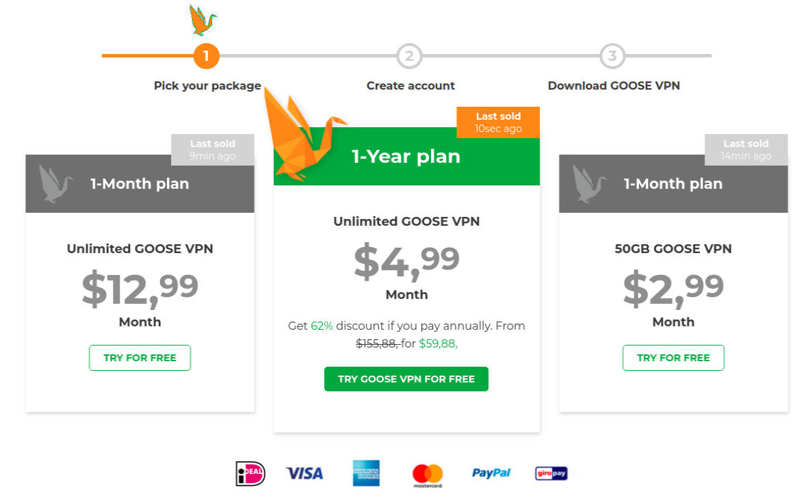
Task: Click the American Express card icon
Action: [x=366, y=473]
